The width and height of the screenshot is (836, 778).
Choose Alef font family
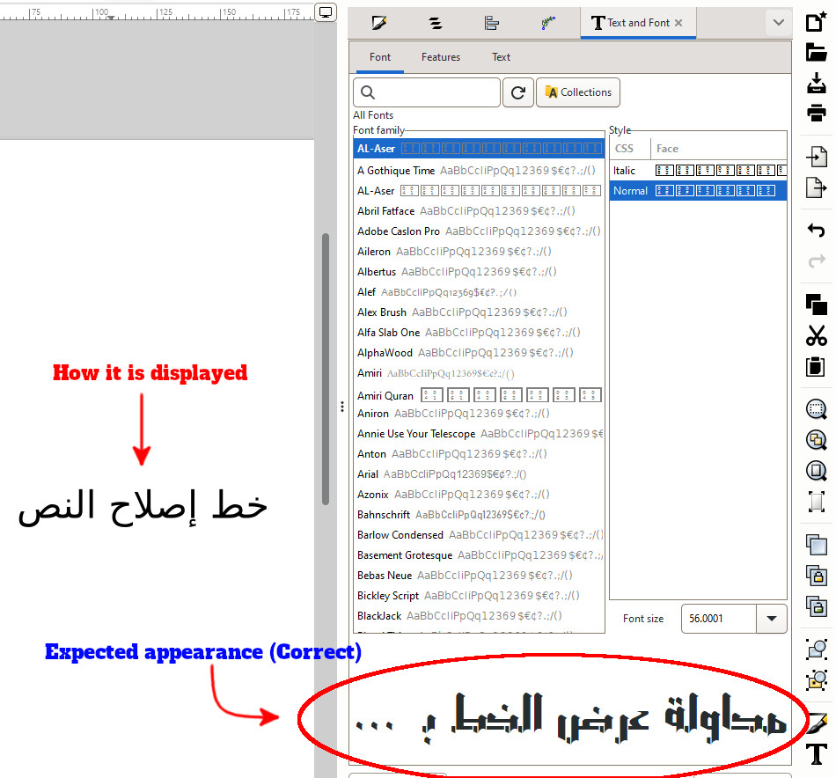click(x=479, y=292)
